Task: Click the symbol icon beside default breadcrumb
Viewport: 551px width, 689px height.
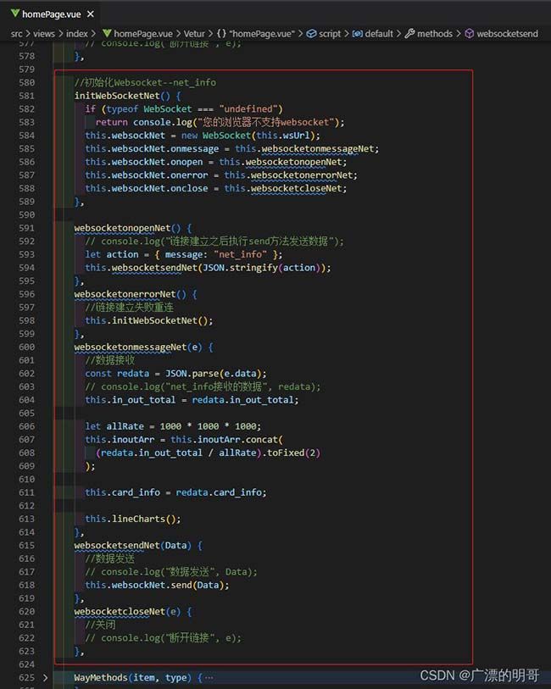Action: [357, 34]
